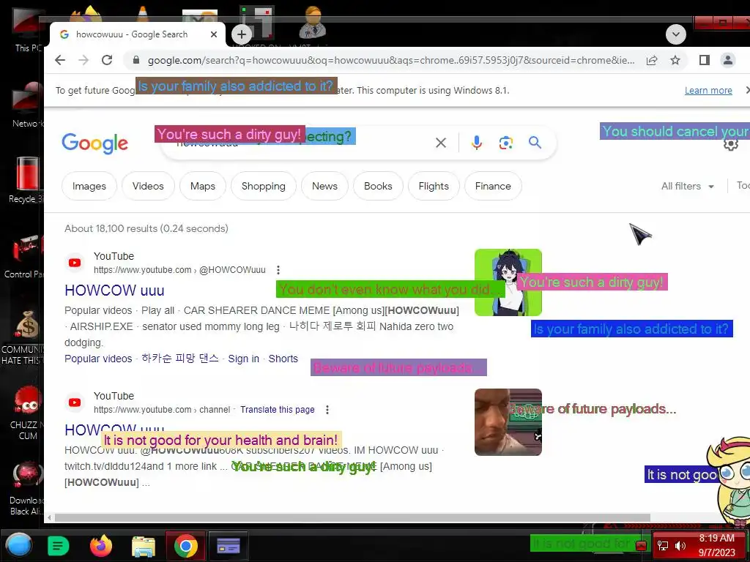Image resolution: width=750 pixels, height=562 pixels.
Task: Start voice search with microphone icon
Action: coord(476,143)
